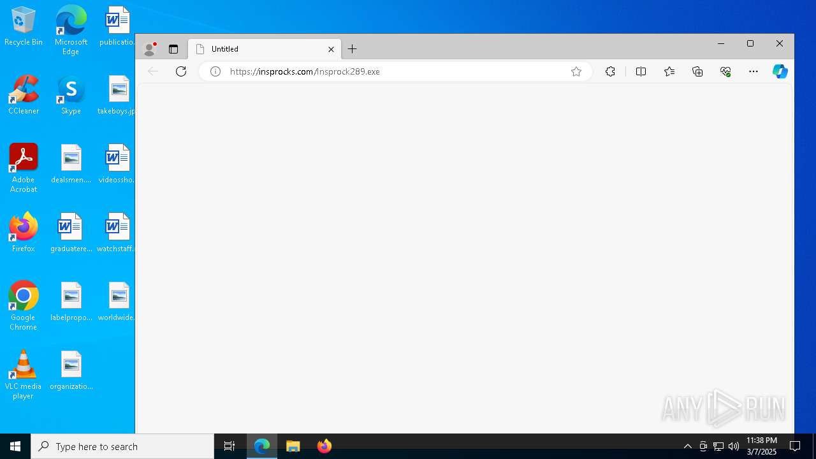Open Browser essentials
Screen dimensions: 816x459
[725, 71]
